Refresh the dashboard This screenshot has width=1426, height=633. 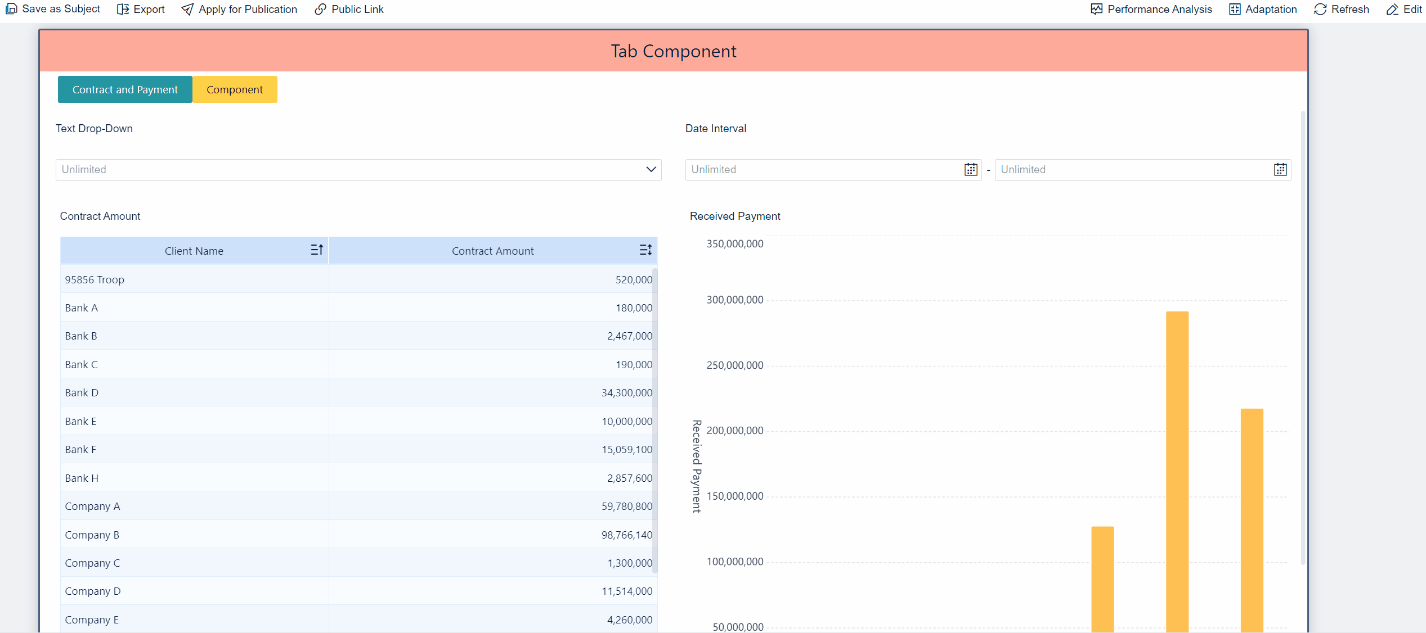(1320, 9)
